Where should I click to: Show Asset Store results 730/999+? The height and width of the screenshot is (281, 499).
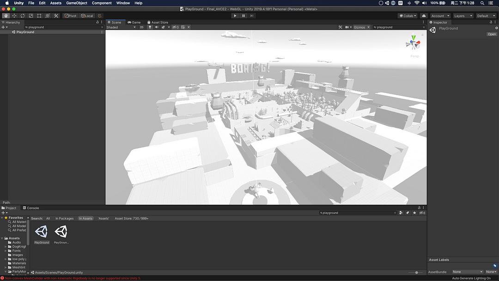click(x=131, y=218)
